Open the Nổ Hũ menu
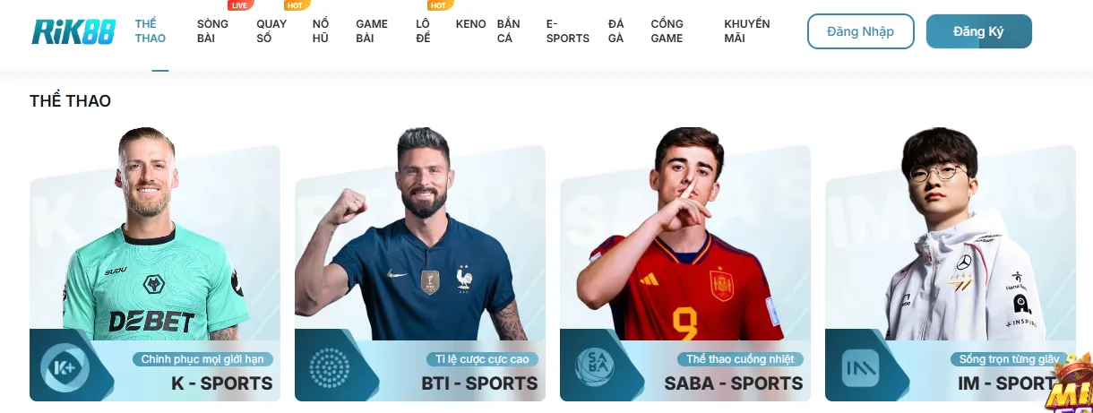1093x413 pixels. 321,31
